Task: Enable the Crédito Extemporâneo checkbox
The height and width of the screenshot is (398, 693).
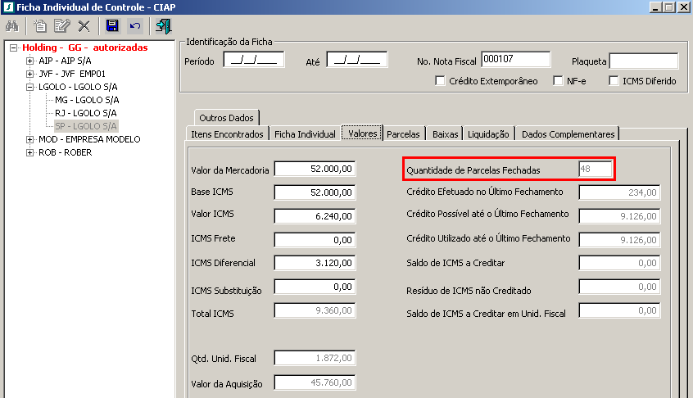Action: click(441, 80)
